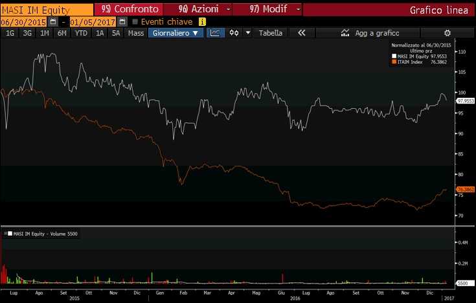The width and height of the screenshot is (476, 303).
Task: Expand the Giornaliero frequency dropdown
Action: (175, 33)
